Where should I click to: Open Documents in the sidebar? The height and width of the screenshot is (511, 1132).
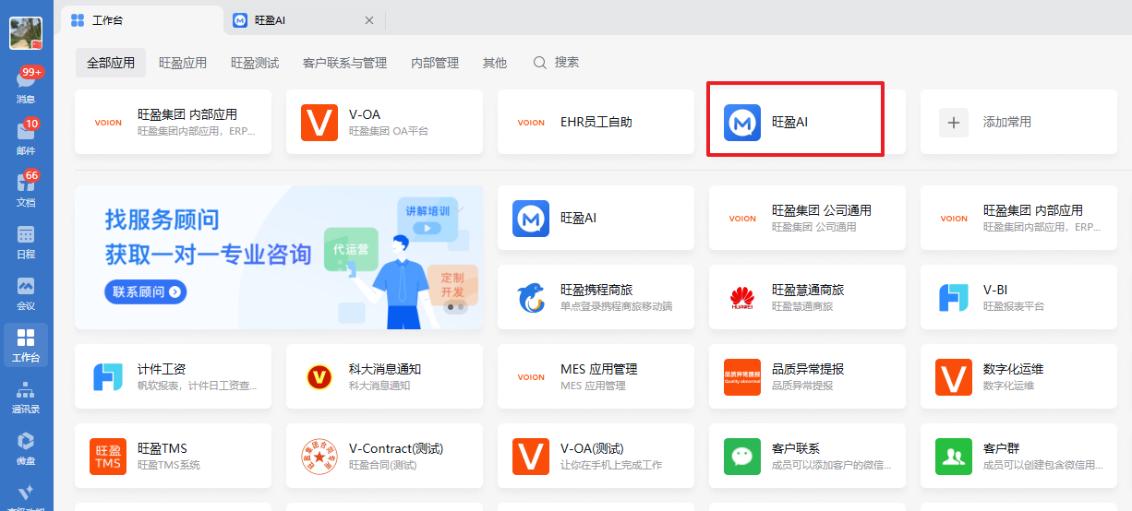[x=26, y=189]
